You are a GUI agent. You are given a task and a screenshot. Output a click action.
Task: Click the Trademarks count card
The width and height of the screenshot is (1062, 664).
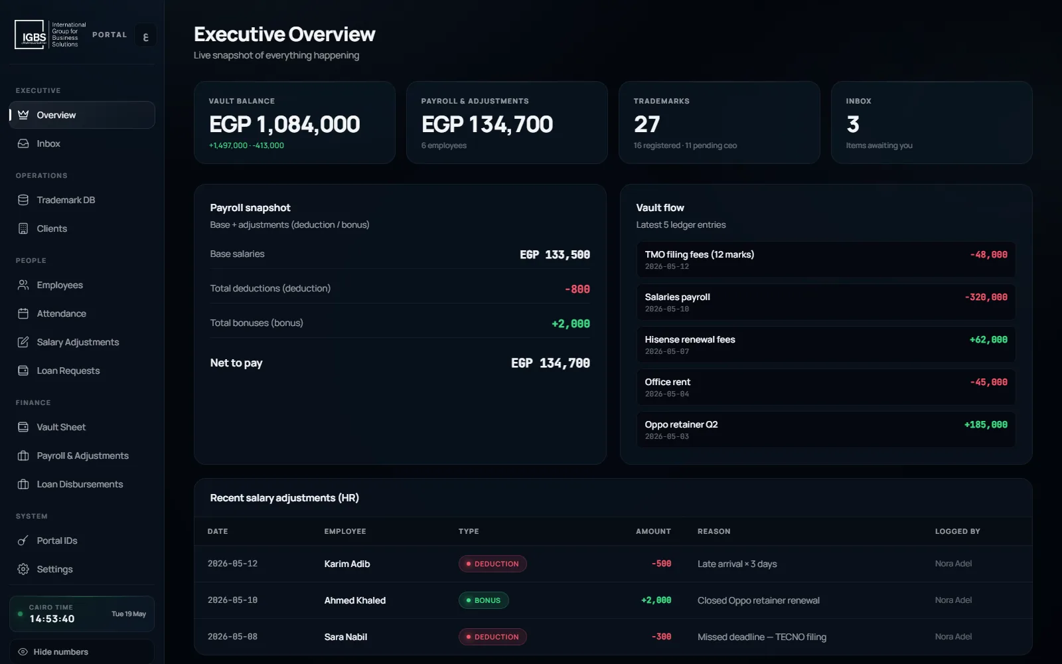point(720,122)
